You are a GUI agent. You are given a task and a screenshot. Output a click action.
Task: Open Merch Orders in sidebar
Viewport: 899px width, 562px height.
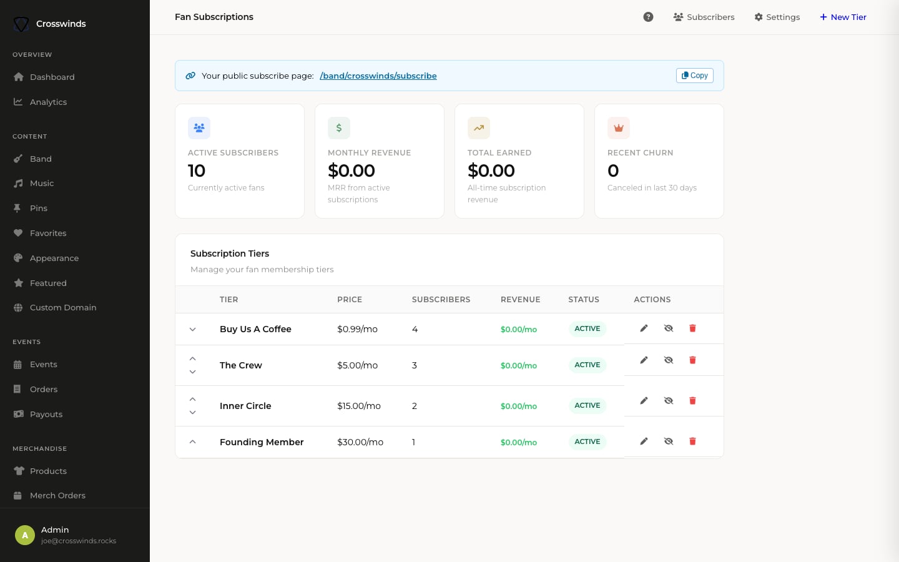tap(75, 495)
